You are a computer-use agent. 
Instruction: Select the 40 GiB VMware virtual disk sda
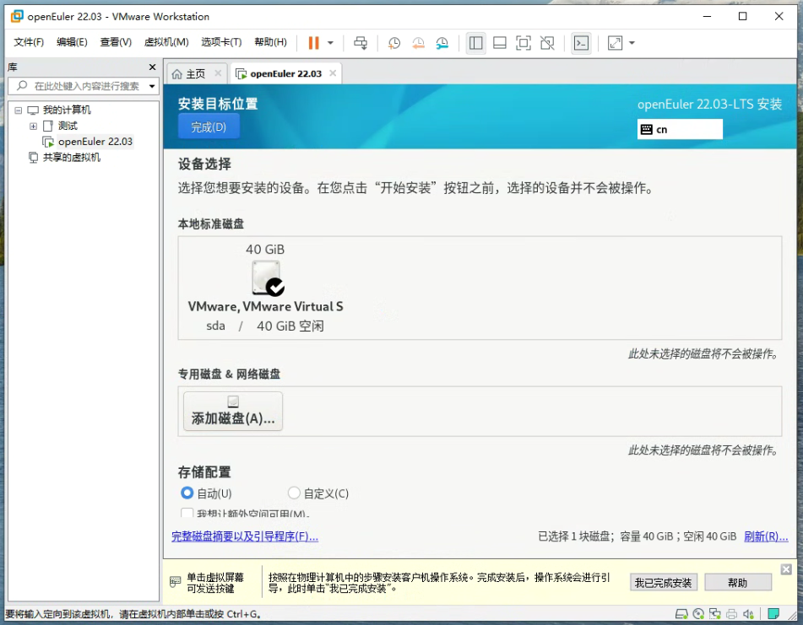click(265, 288)
